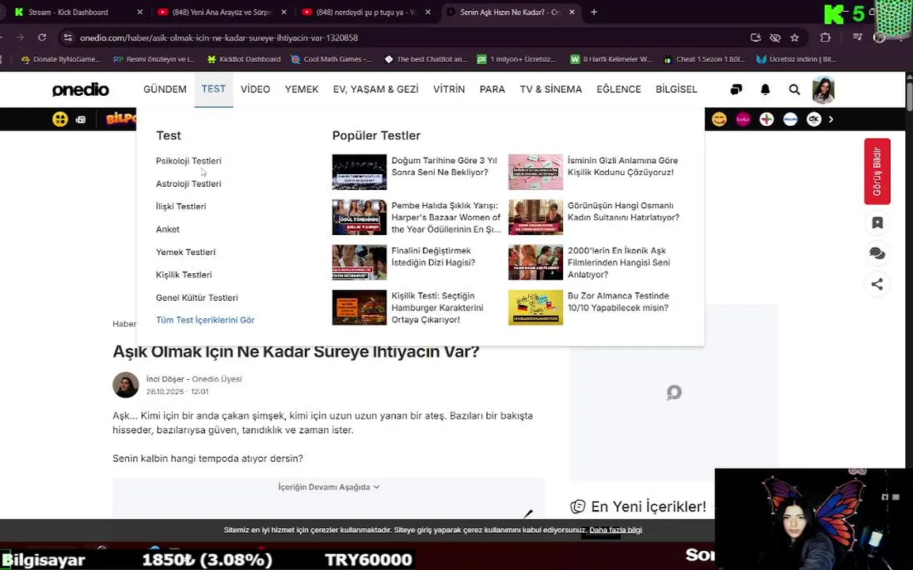Open the YEMEK menu
This screenshot has height=570, width=913.
(302, 89)
